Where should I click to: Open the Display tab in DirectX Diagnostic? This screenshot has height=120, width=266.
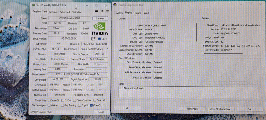[129, 13]
